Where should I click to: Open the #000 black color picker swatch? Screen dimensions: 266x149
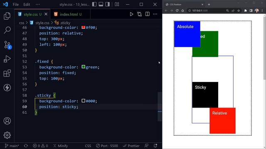click(x=83, y=101)
